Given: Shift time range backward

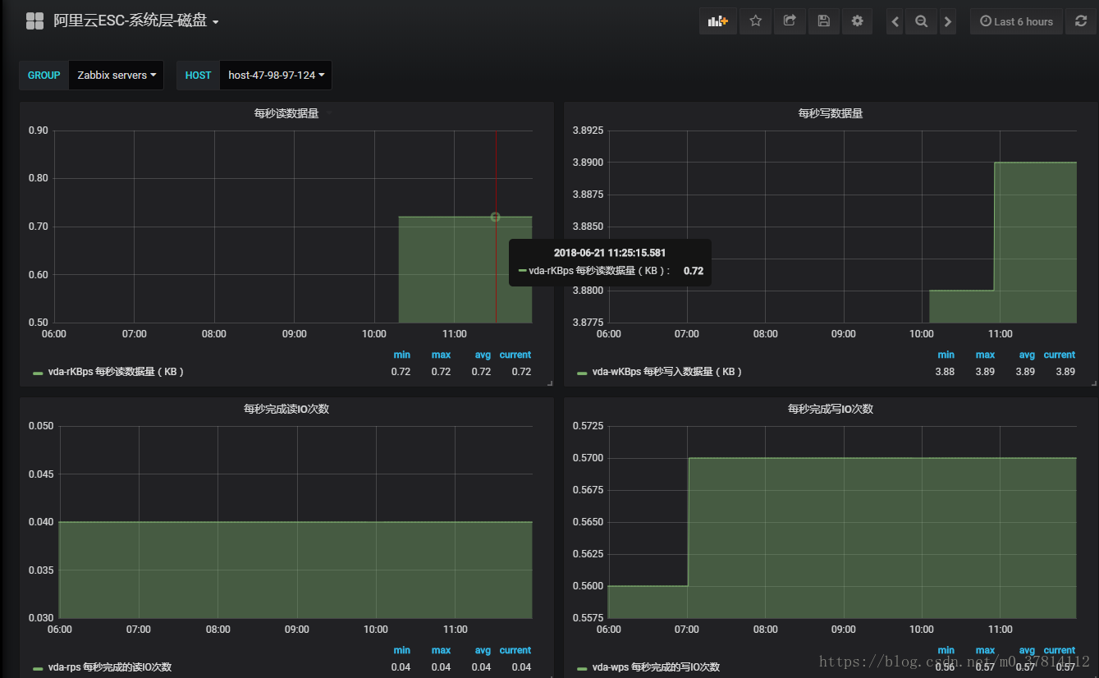Looking at the screenshot, I should click(895, 21).
